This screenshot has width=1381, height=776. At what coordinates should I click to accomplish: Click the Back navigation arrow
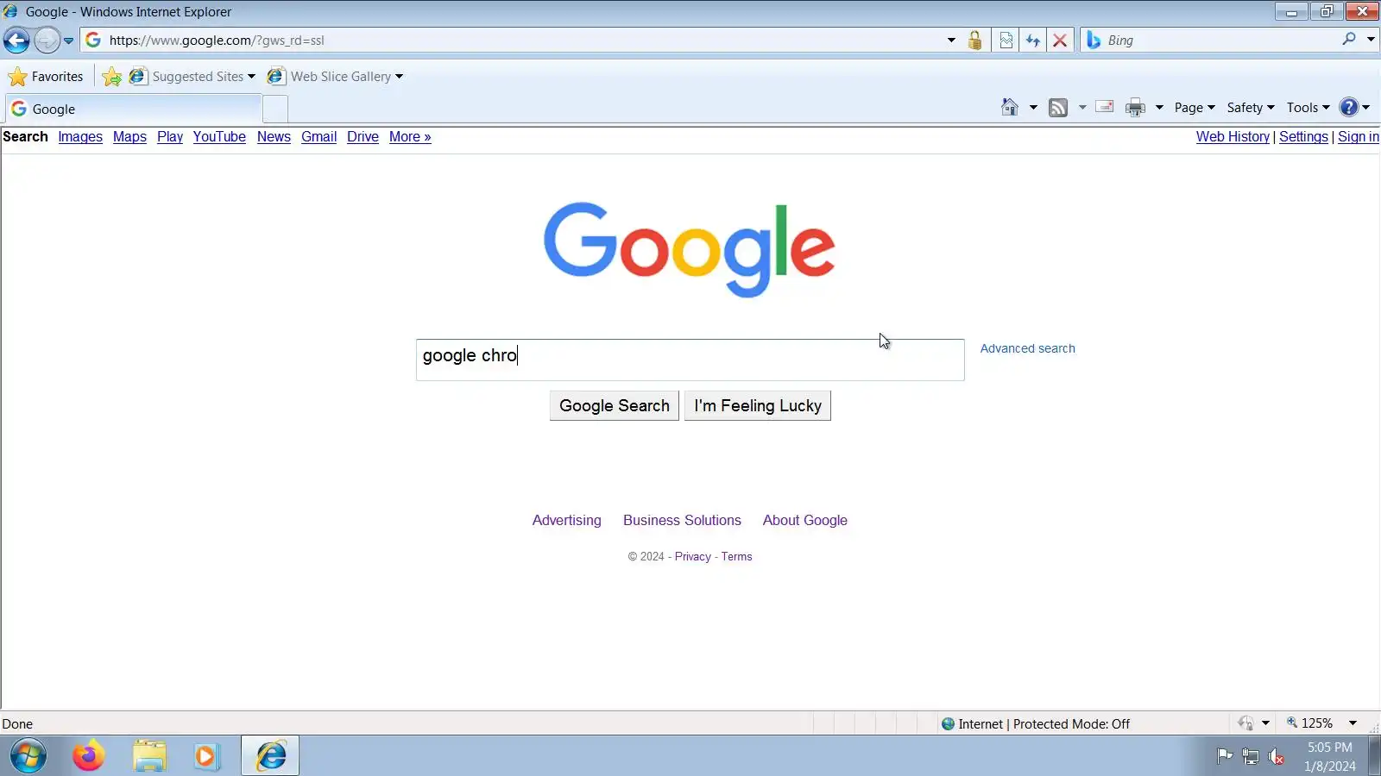16,40
